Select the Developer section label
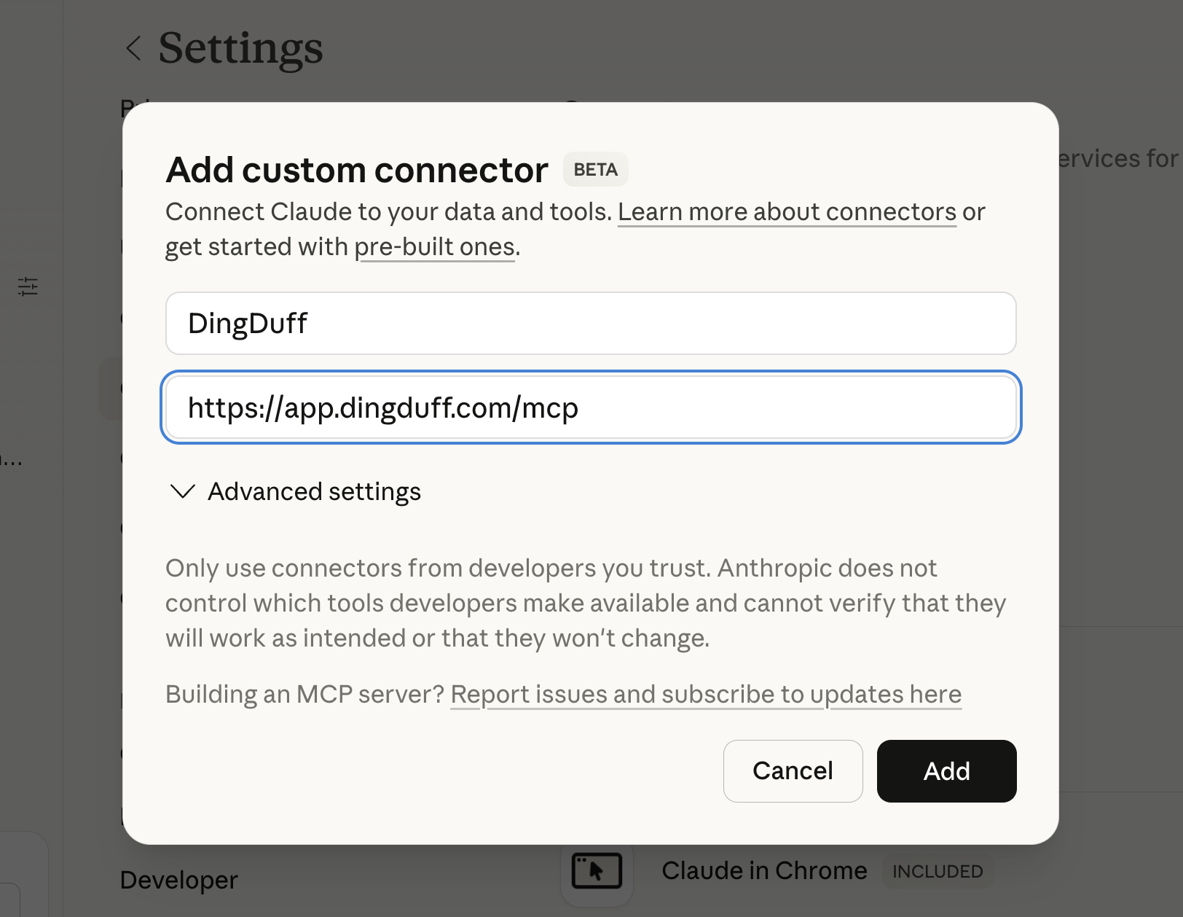This screenshot has width=1183, height=917. pos(178,880)
